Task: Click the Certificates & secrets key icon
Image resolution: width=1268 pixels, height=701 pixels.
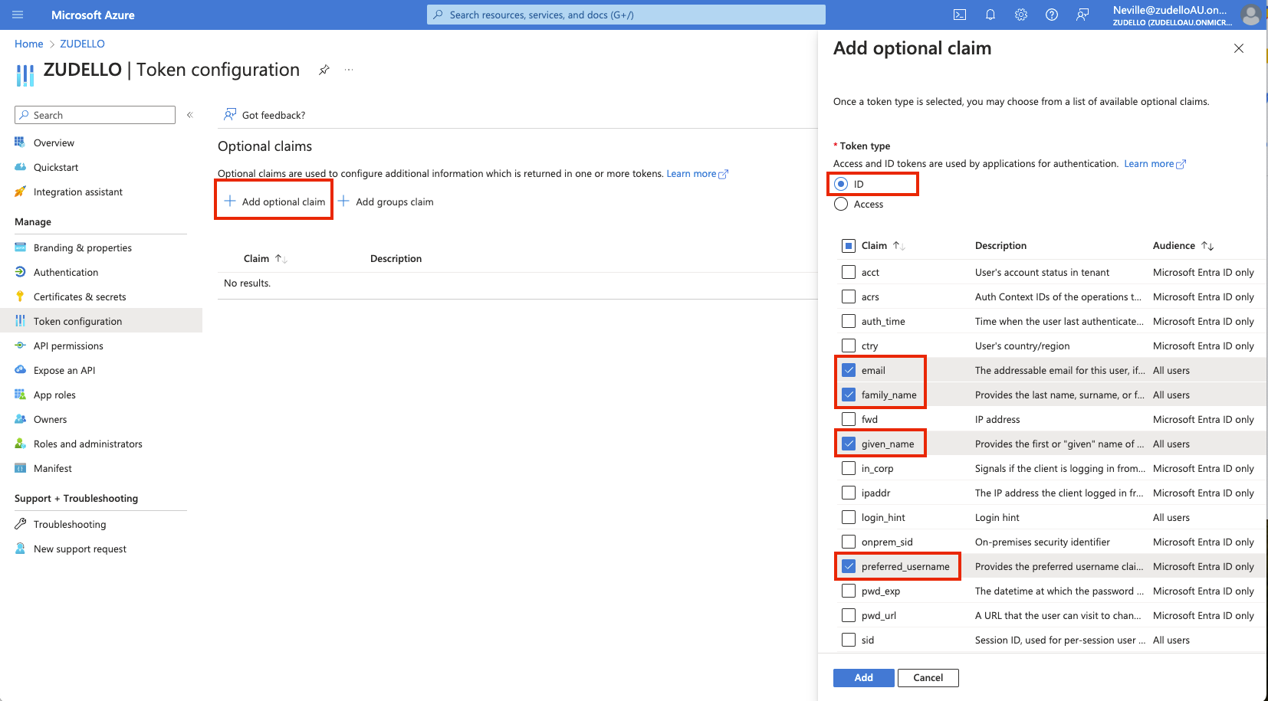Action: tap(20, 296)
